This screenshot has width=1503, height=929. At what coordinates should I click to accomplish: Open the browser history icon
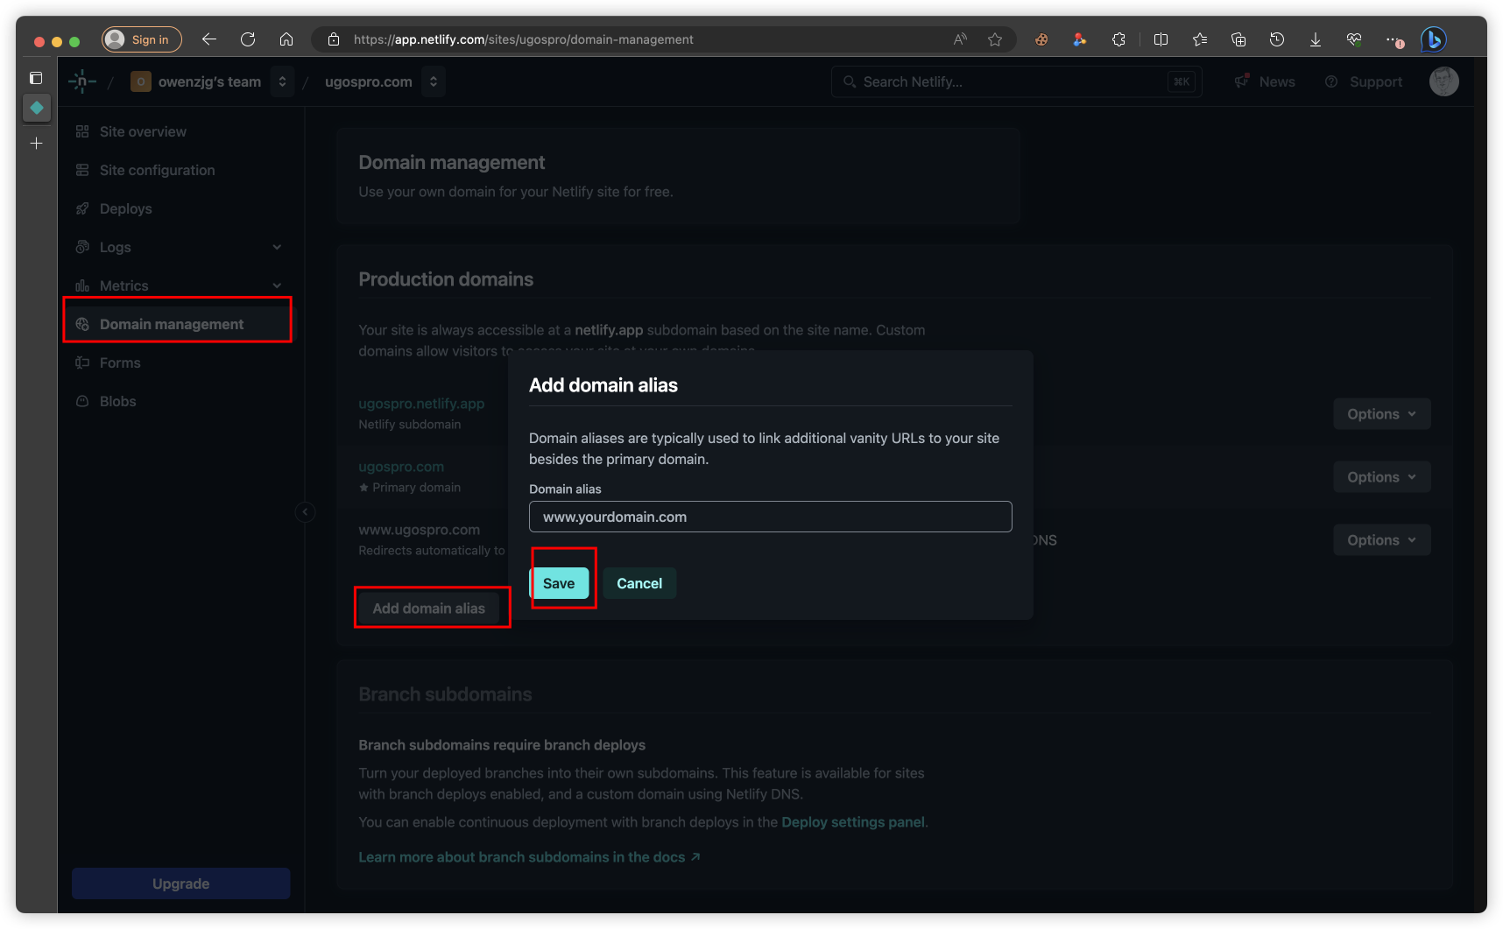(x=1277, y=39)
